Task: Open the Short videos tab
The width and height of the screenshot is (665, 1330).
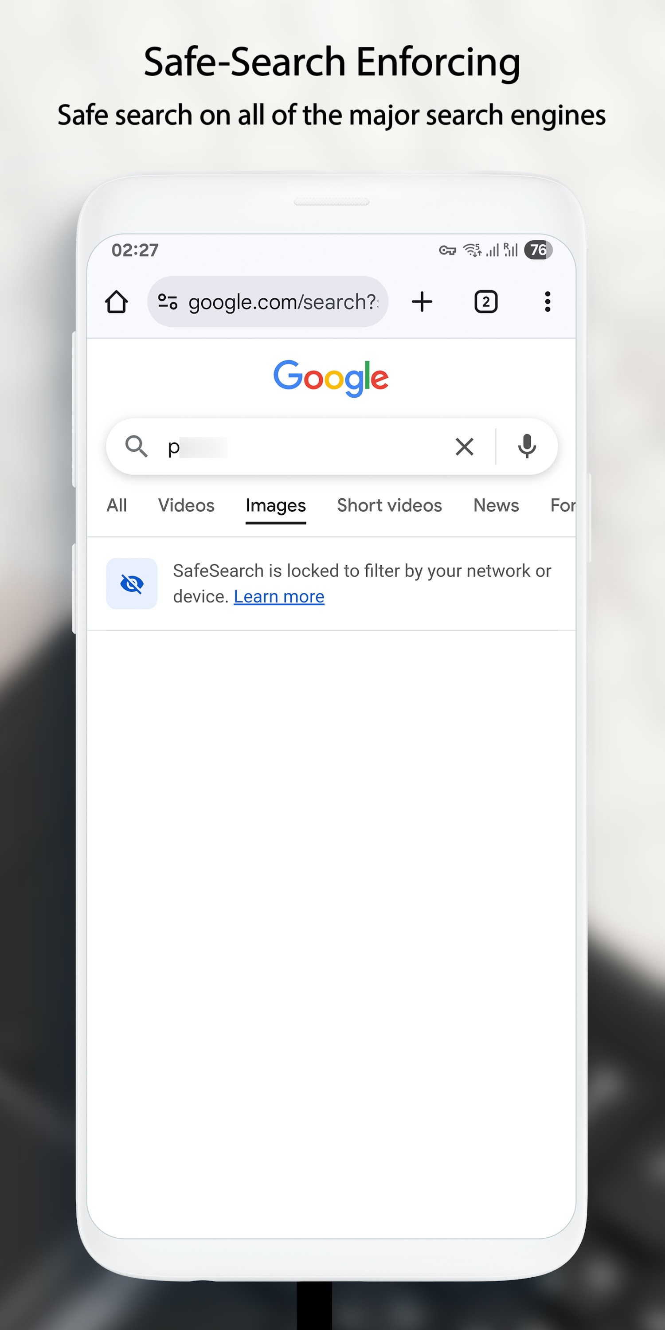Action: click(x=389, y=505)
